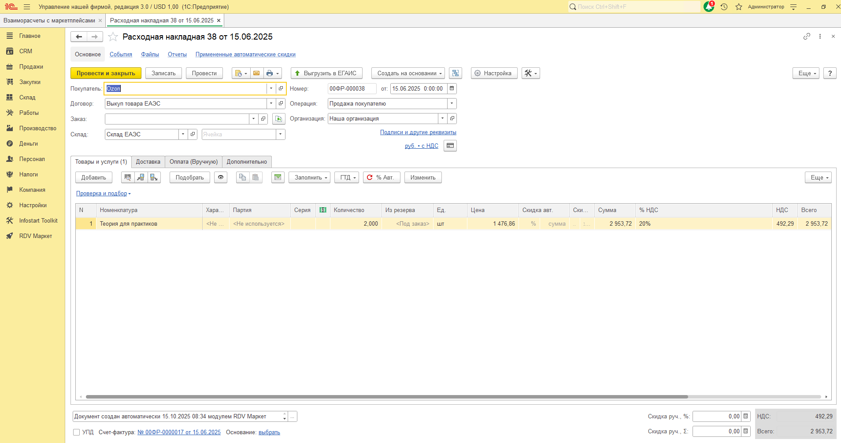Click horizontal scrollbar of goods table
The width and height of the screenshot is (841, 443).
pos(387,397)
